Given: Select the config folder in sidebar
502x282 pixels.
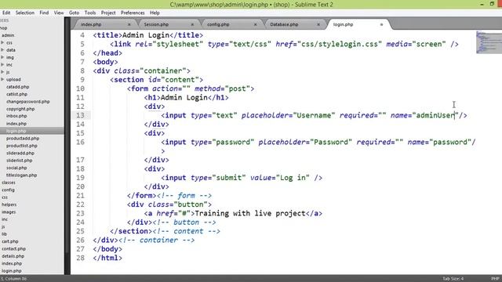Looking at the screenshot, I should point(8,190).
